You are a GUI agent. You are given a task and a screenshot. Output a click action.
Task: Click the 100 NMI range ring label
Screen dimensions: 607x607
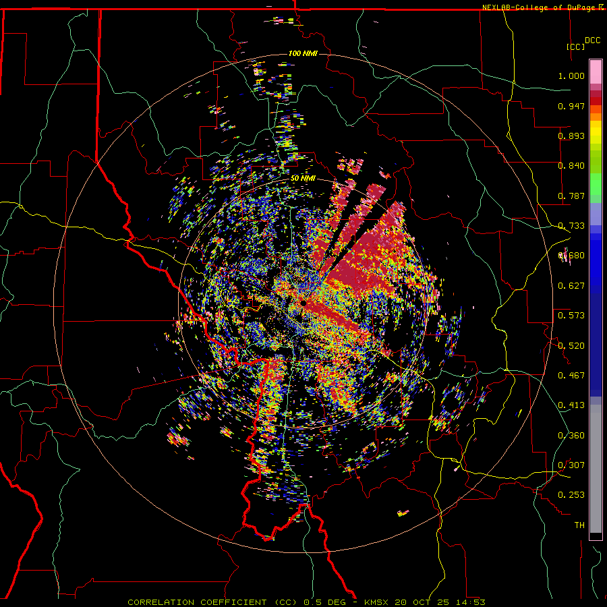[x=303, y=53]
